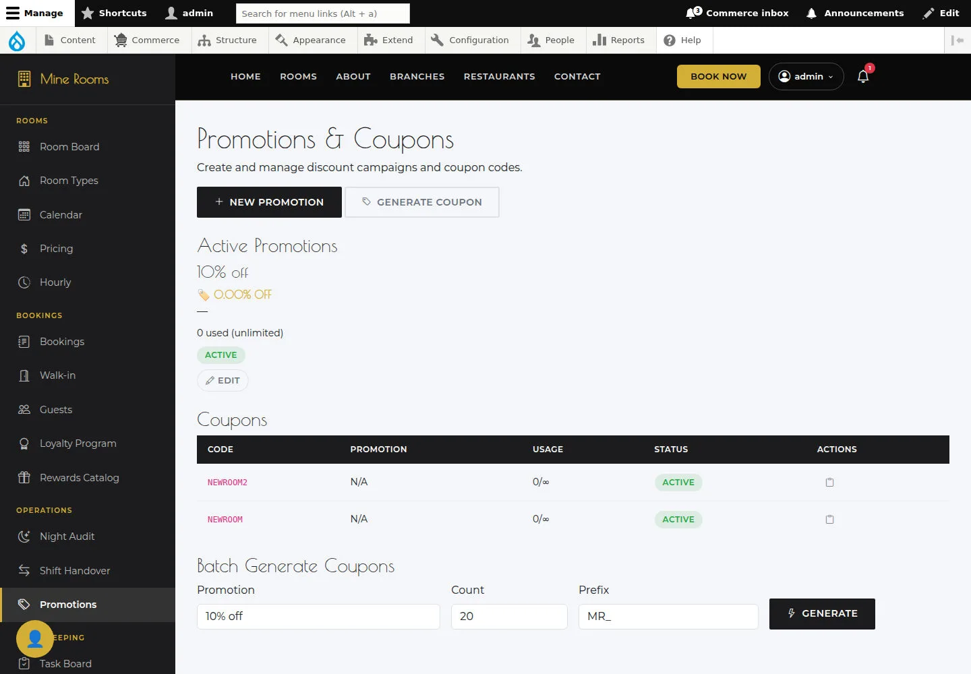The width and height of the screenshot is (971, 674).
Task: Click the New Promotion button
Action: coord(269,202)
